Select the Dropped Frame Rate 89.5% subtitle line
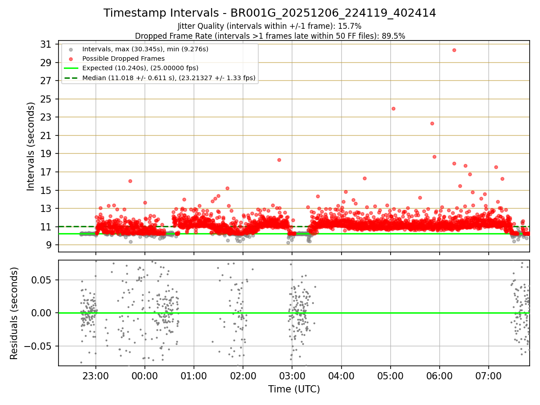 pos(270,36)
